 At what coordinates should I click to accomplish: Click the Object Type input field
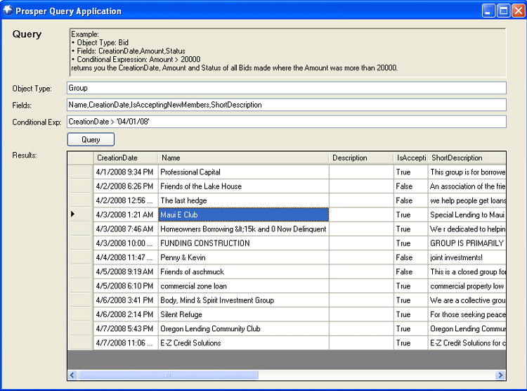286,88
